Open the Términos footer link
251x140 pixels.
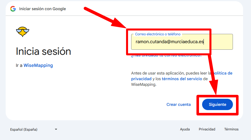pos(231,129)
